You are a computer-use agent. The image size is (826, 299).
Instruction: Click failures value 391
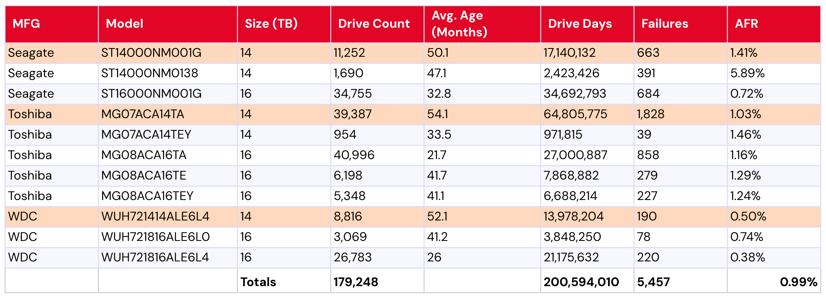click(x=646, y=73)
